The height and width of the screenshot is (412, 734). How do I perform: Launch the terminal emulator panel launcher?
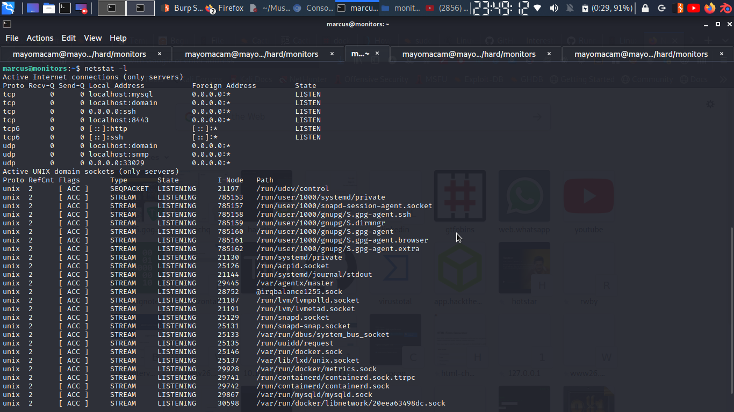[65, 8]
